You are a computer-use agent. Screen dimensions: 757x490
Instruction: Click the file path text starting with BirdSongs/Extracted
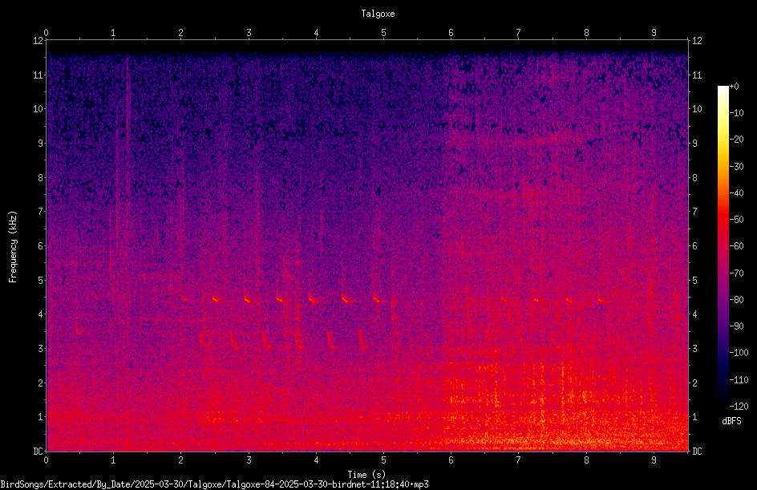[x=214, y=484]
